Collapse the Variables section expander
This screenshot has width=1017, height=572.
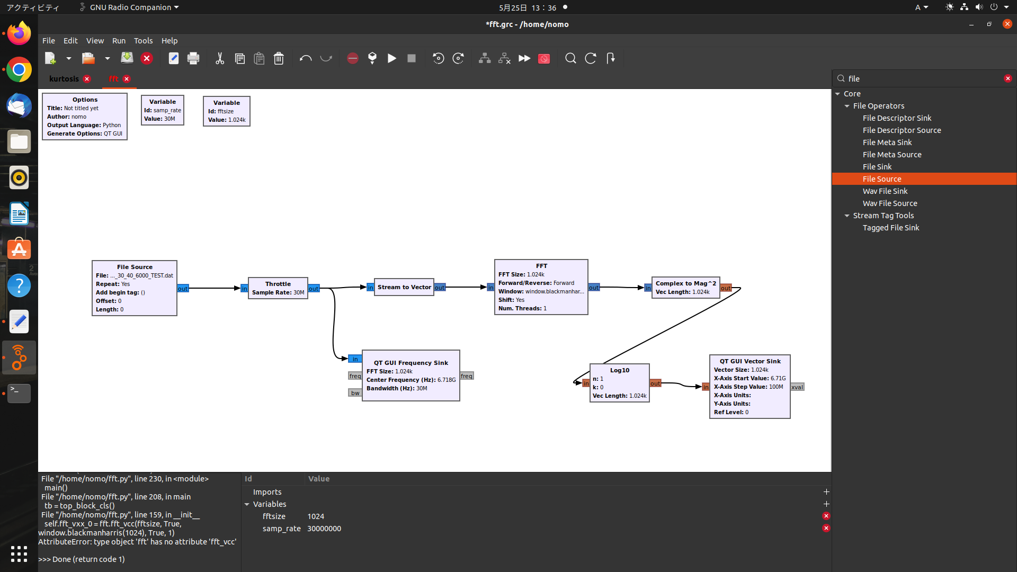tap(247, 504)
